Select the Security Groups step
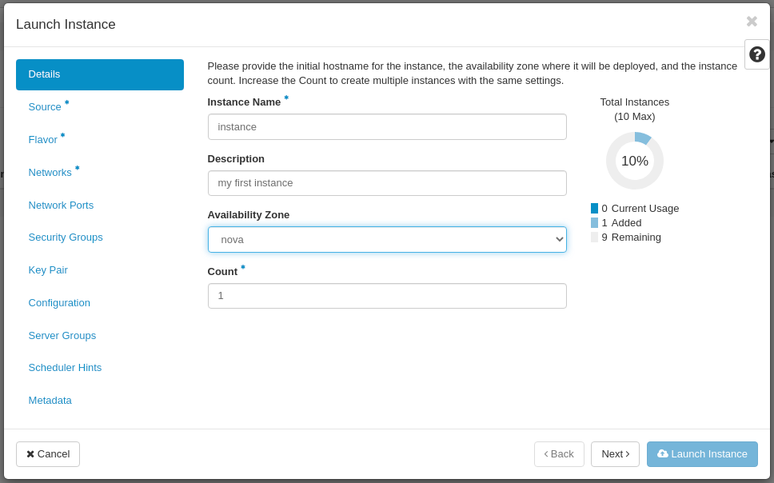 click(66, 237)
